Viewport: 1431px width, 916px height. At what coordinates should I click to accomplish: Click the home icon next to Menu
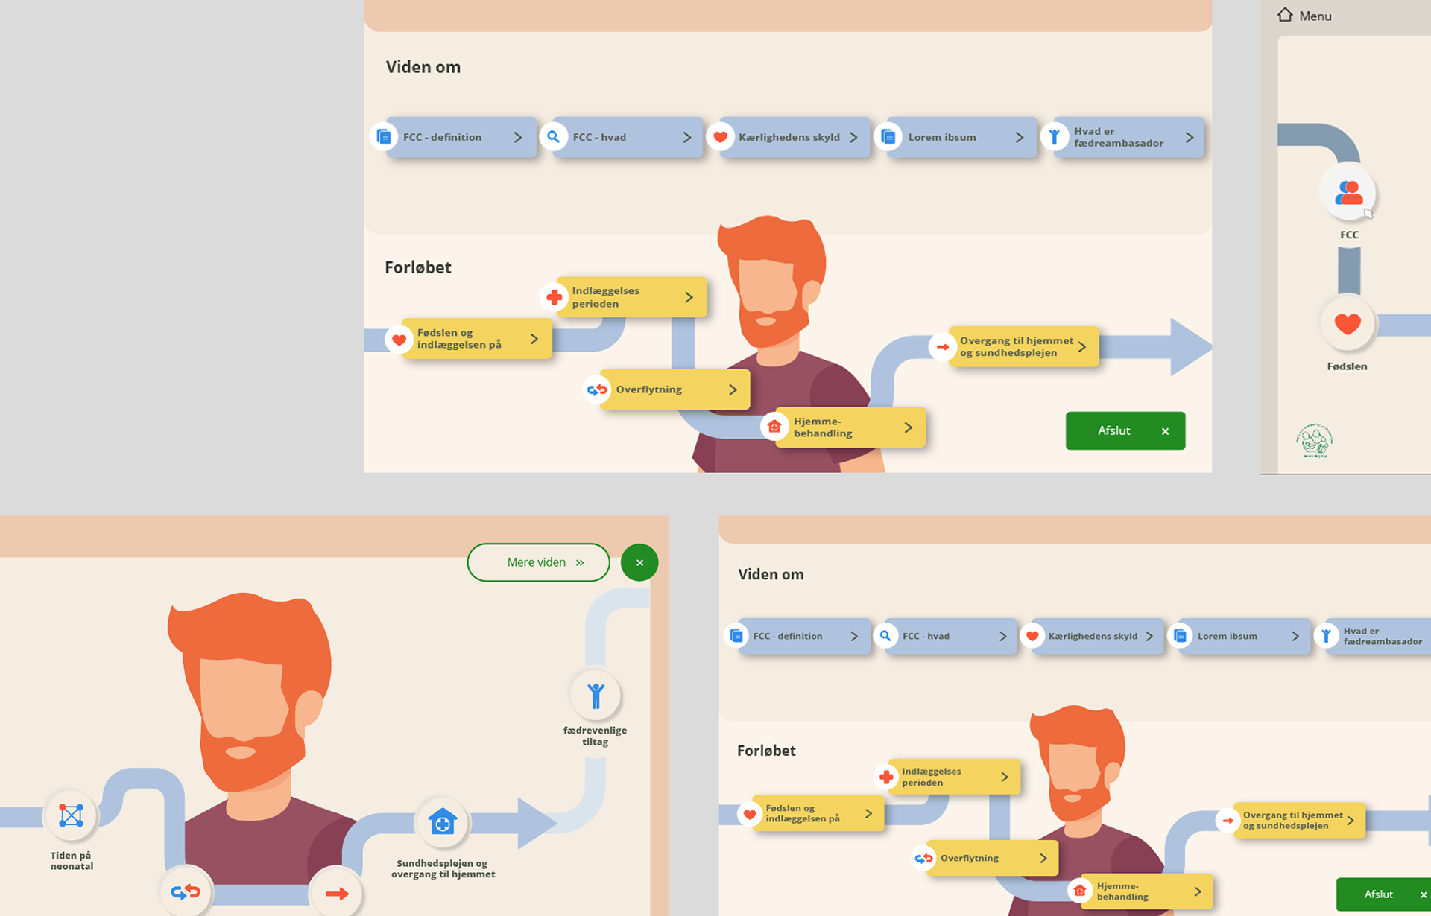pyautogui.click(x=1285, y=15)
